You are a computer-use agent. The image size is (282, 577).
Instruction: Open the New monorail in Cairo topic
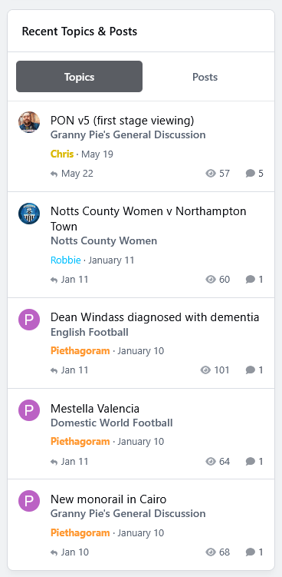pyautogui.click(x=108, y=499)
